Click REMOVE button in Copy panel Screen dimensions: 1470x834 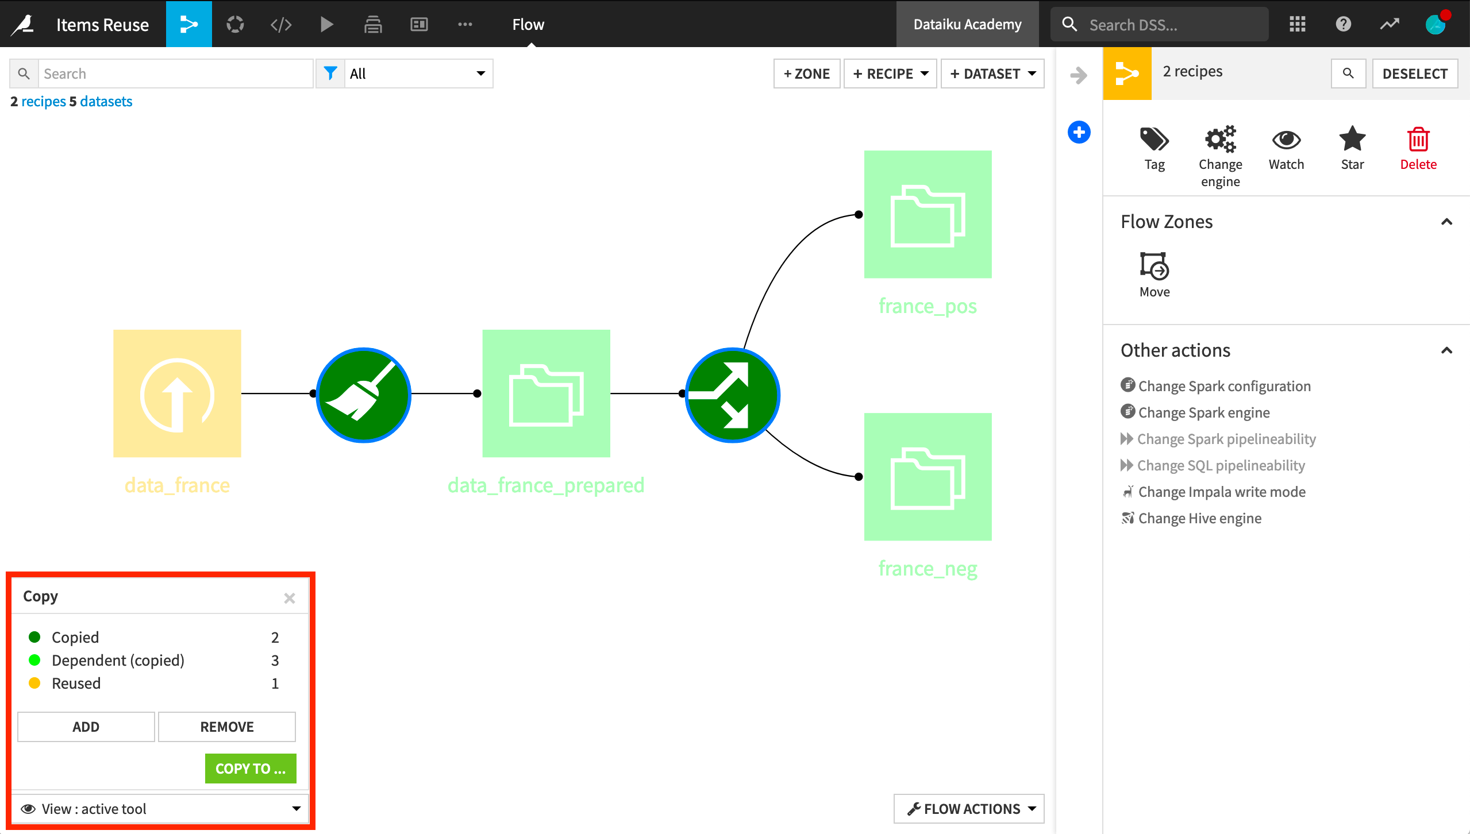pos(226,726)
